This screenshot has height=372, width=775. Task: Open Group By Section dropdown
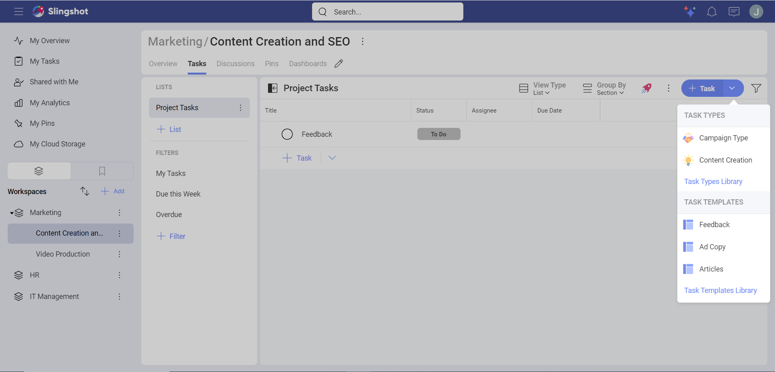pos(605,88)
